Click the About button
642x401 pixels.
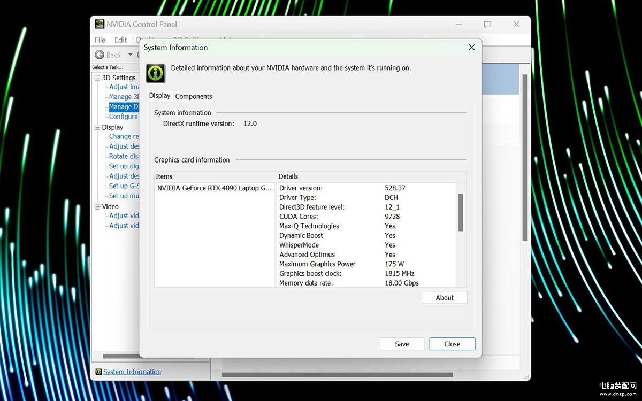(444, 298)
